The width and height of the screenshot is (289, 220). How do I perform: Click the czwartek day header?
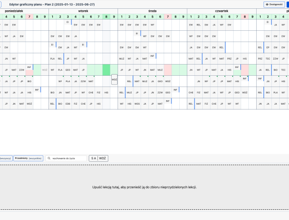tap(221, 11)
